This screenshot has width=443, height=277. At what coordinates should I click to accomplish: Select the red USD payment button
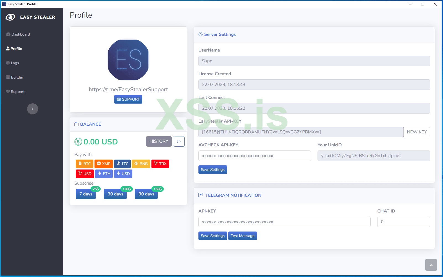point(85,174)
